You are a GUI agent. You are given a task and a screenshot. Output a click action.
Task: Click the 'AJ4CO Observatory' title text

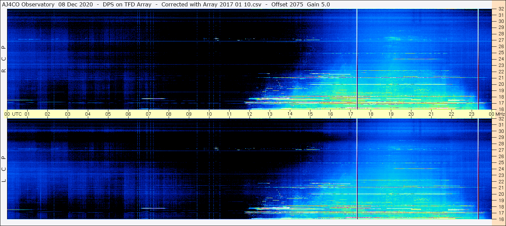point(28,4)
